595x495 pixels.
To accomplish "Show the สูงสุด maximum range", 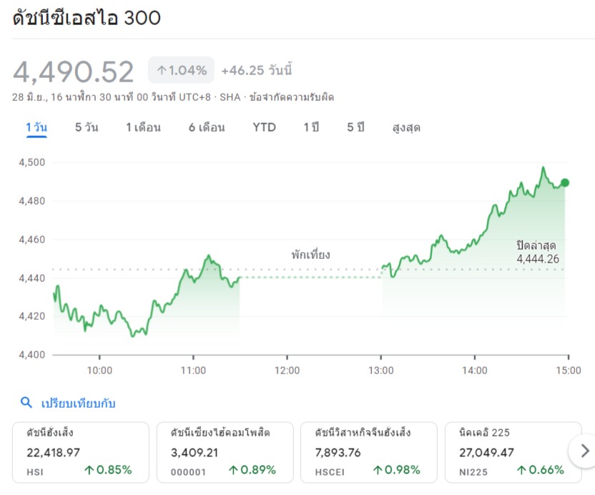I will [x=406, y=128].
